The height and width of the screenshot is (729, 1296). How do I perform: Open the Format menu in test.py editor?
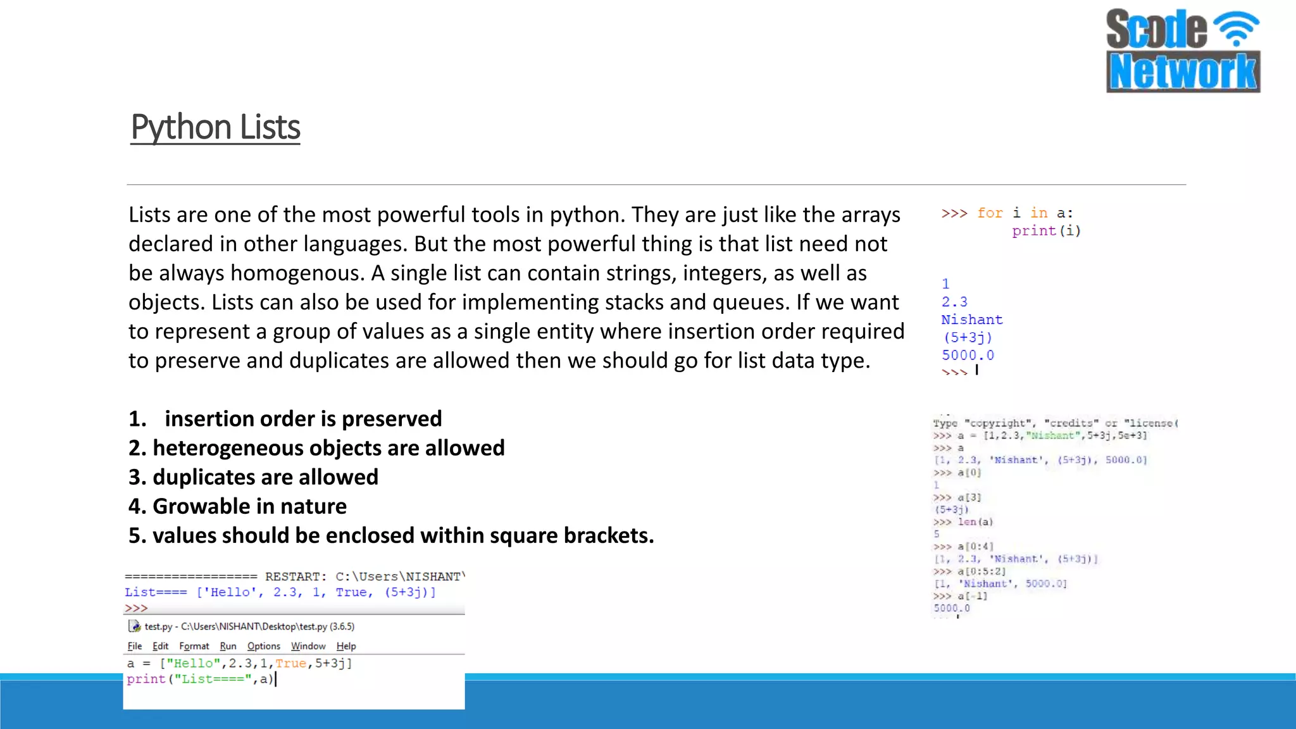click(194, 646)
